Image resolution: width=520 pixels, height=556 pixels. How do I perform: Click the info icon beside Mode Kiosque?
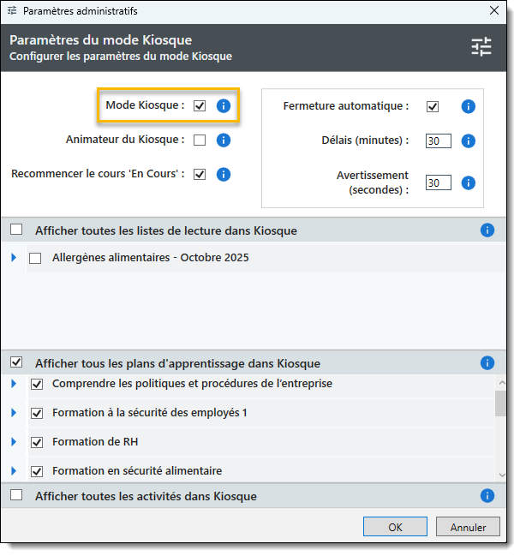[224, 106]
